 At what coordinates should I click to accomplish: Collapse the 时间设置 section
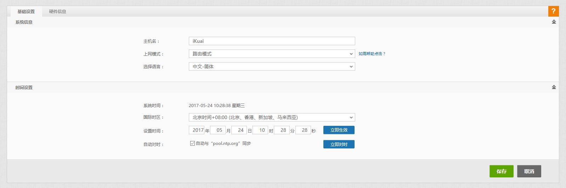click(x=554, y=87)
